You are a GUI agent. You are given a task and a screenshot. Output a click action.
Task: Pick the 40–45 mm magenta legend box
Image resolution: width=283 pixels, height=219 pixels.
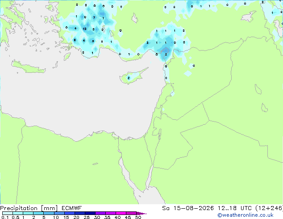121,213
